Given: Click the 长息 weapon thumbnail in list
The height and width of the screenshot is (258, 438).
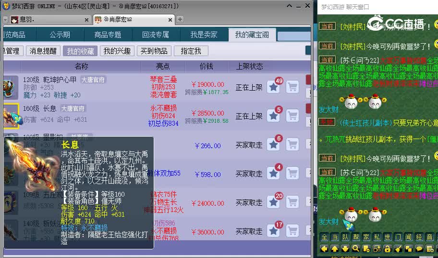Looking at the screenshot, I should pyautogui.click(x=11, y=116).
